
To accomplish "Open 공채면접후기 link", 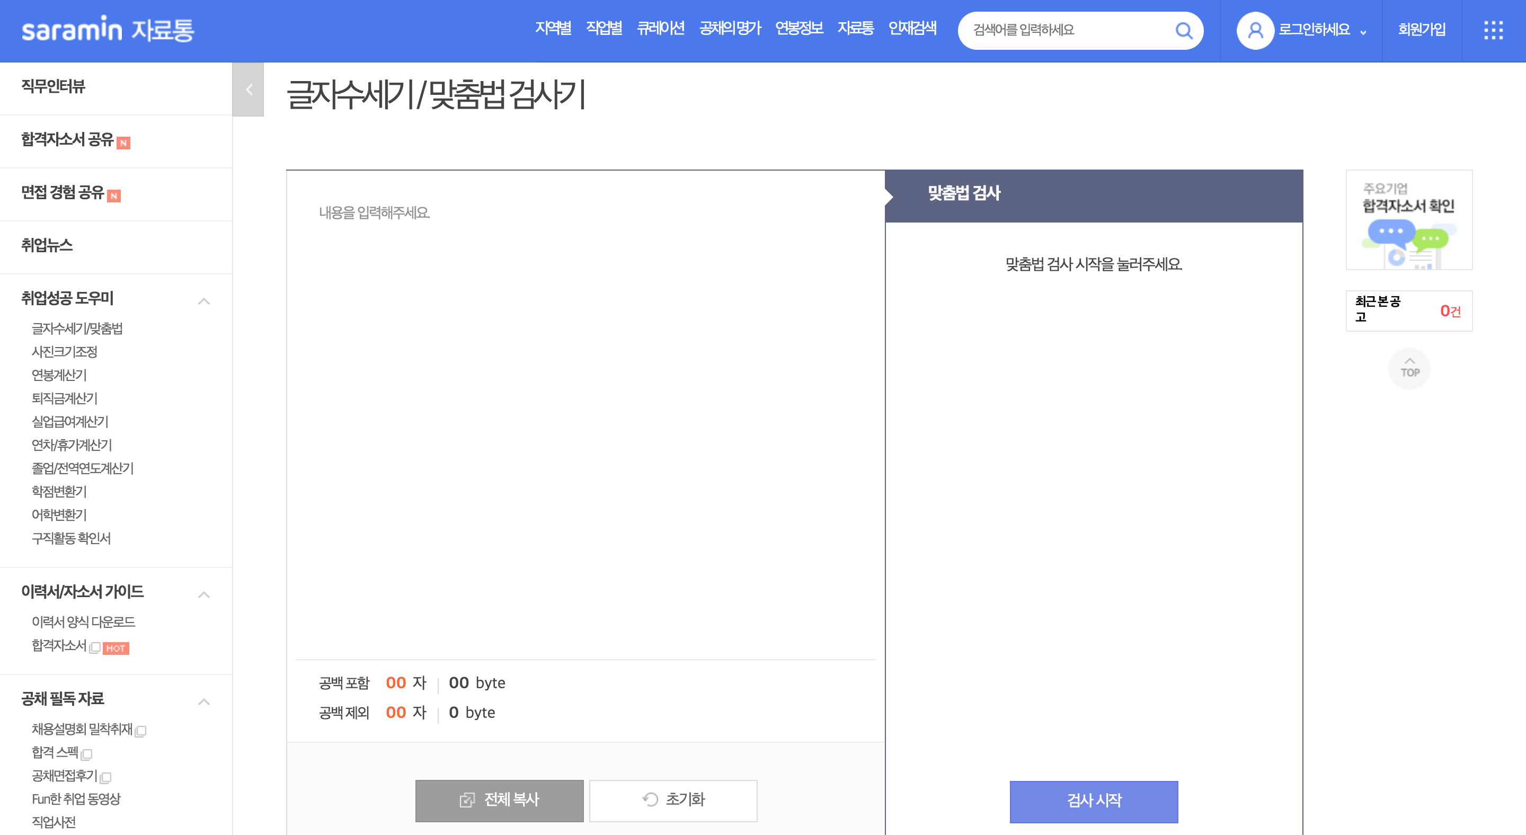I will 65,775.
